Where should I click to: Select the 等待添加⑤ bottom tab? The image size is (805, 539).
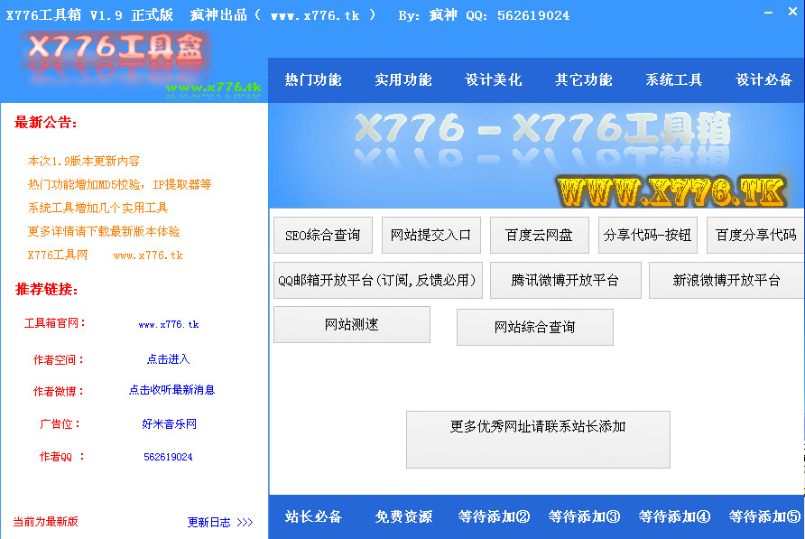pyautogui.click(x=764, y=516)
